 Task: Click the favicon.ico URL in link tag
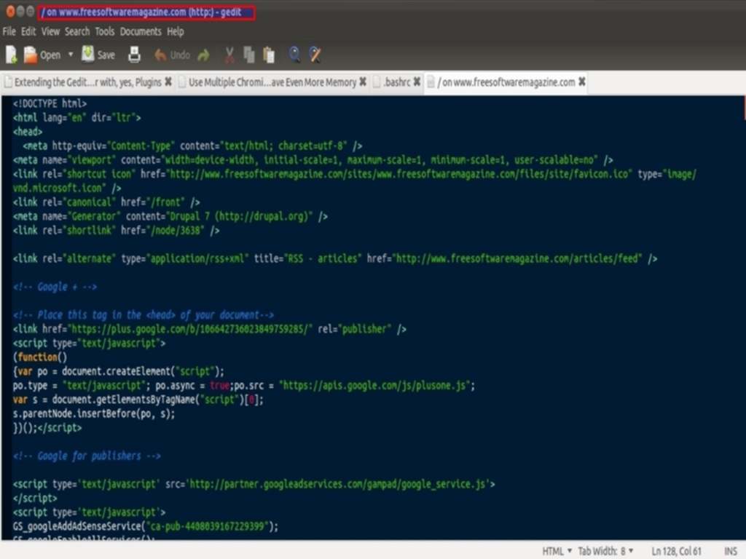click(x=400, y=174)
